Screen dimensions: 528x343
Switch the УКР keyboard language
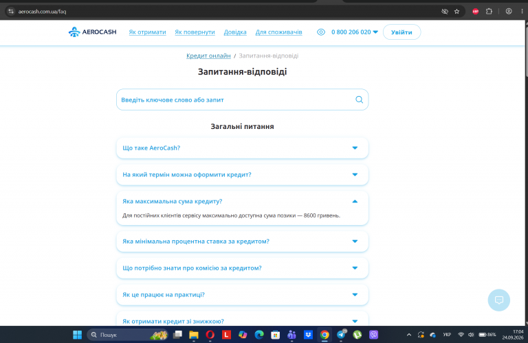[x=447, y=335]
